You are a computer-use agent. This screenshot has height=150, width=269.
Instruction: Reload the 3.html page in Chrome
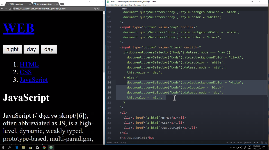click(x=10, y=9)
